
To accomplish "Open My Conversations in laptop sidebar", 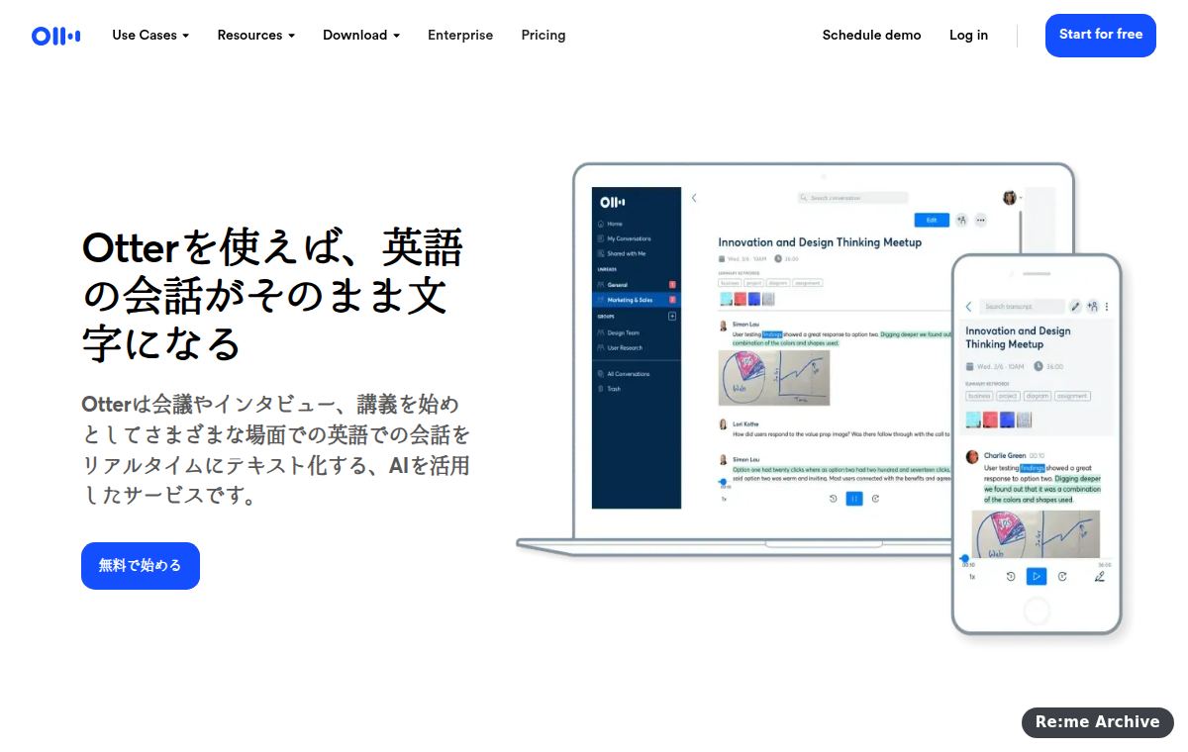I will click(624, 238).
